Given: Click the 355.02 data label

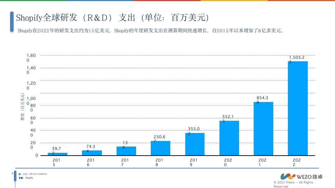Looking at the screenshot, I should 194,131.
